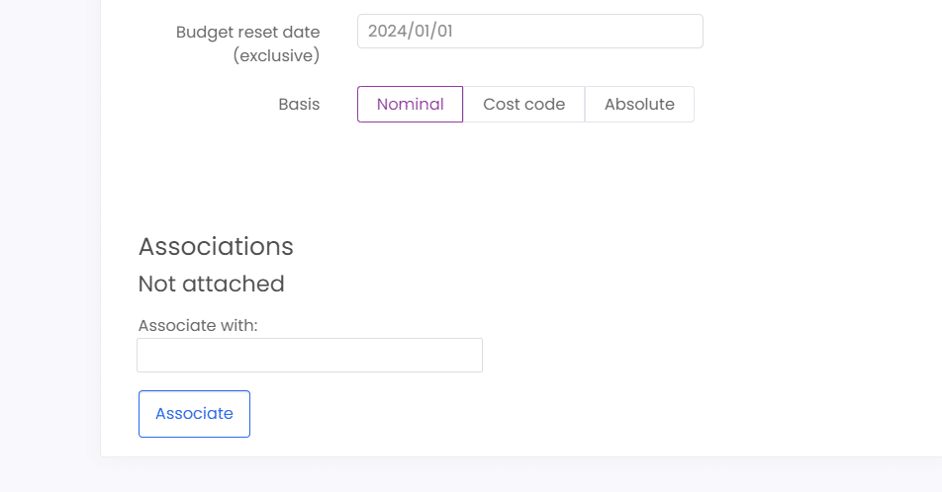Click the (exclusive) label text
This screenshot has height=492, width=942.
(x=276, y=55)
